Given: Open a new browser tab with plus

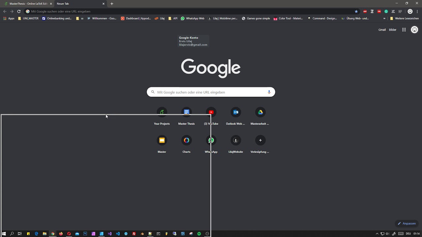Looking at the screenshot, I should point(112,4).
